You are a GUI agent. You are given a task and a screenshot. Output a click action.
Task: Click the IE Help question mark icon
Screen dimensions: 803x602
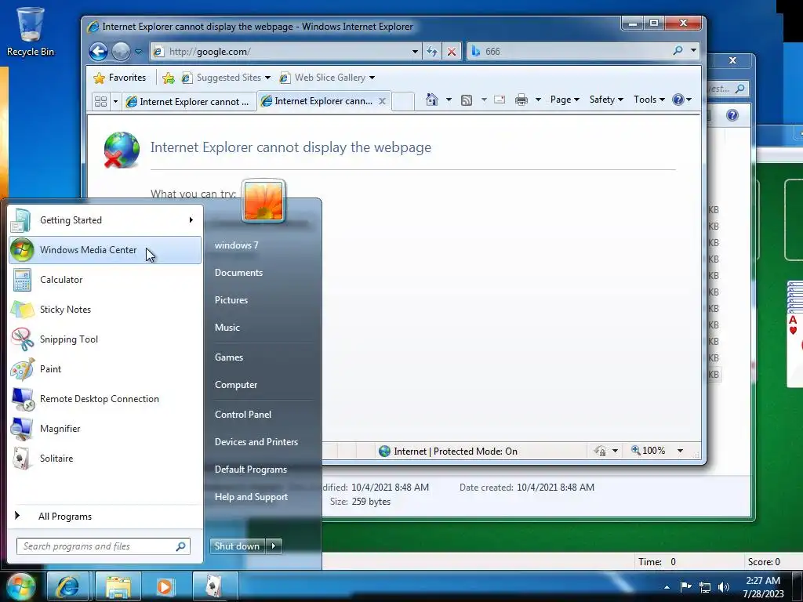tap(678, 100)
